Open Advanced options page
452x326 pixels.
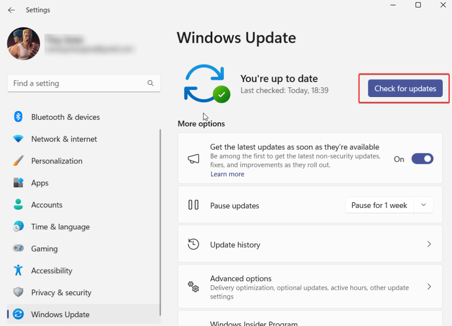point(310,287)
